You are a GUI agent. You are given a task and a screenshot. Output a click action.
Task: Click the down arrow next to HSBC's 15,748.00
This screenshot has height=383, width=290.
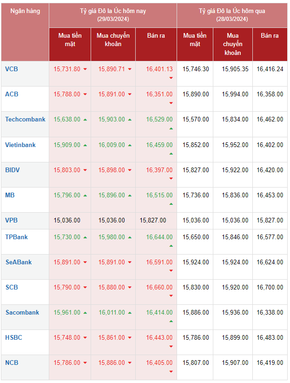point(85,338)
